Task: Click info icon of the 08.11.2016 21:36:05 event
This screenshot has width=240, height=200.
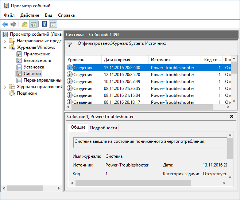Action: coord(70,88)
